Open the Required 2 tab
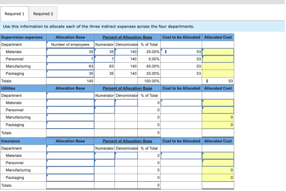 [43, 14]
